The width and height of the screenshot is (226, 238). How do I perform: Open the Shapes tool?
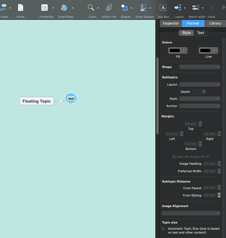[124, 8]
